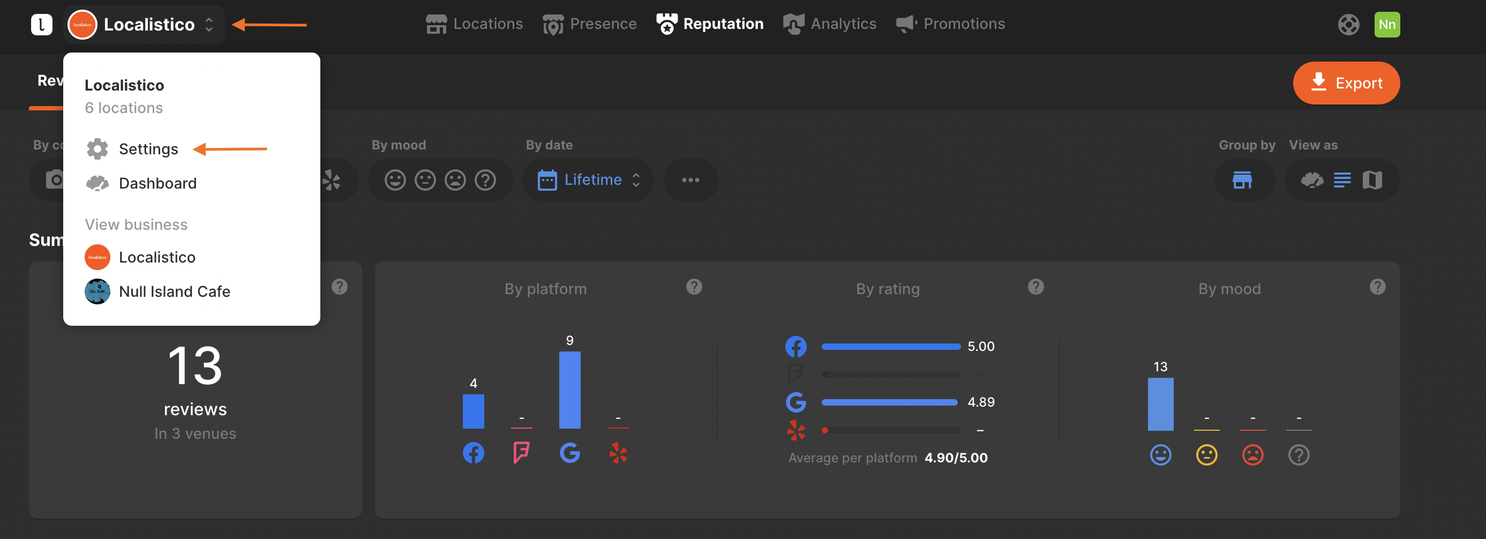1486x539 pixels.
Task: Open the Analytics section
Action: point(830,24)
